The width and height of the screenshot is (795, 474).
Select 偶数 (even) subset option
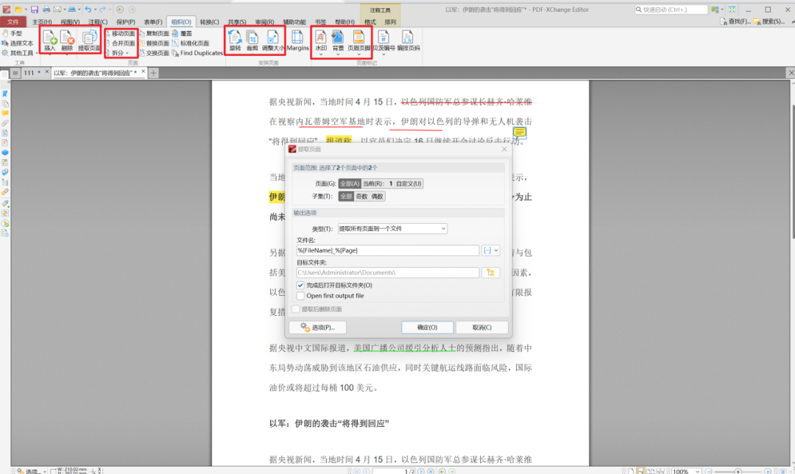377,197
